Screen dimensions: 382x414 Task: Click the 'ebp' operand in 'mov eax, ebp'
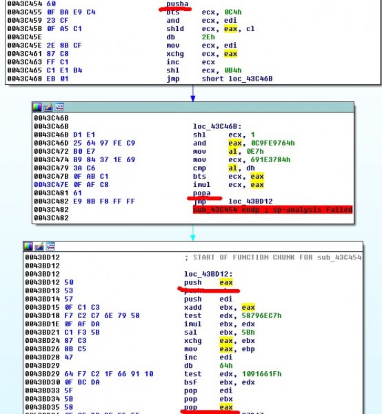click(248, 349)
